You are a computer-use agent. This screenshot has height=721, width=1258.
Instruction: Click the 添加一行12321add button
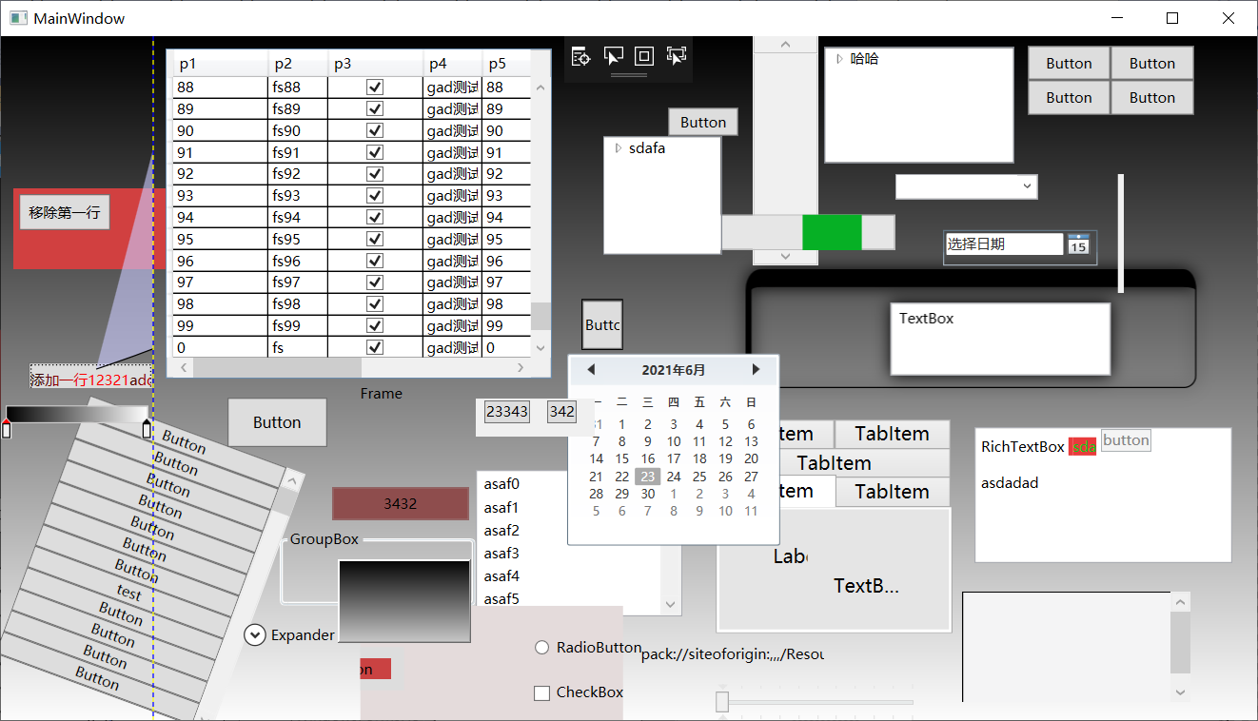[91, 378]
